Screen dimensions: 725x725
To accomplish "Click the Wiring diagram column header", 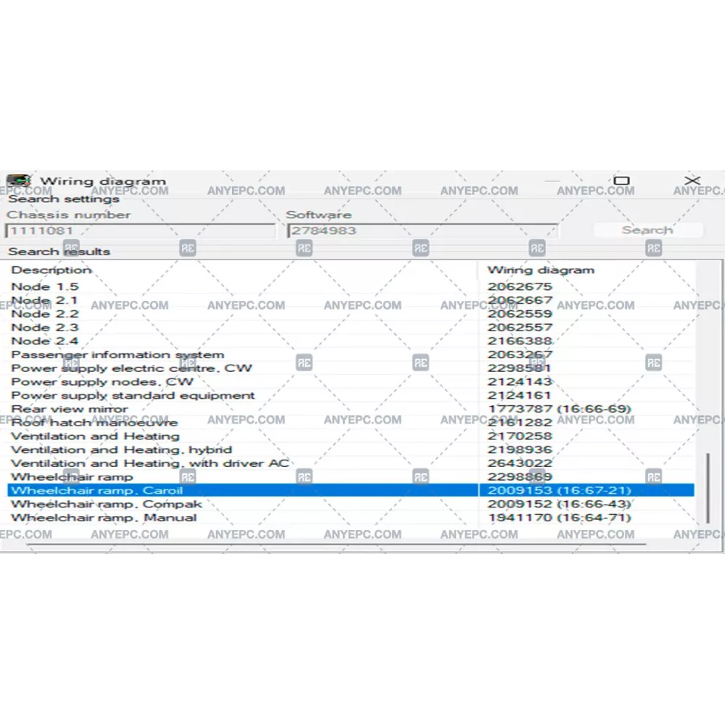I will tap(540, 270).
